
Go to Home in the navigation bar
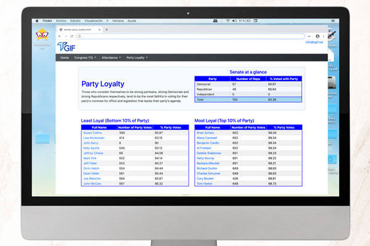pyautogui.click(x=65, y=57)
